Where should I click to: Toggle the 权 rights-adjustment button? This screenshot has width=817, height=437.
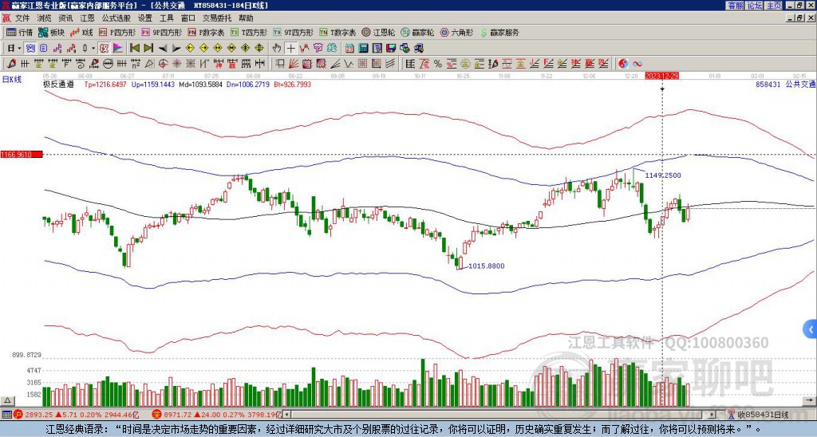tap(104, 49)
